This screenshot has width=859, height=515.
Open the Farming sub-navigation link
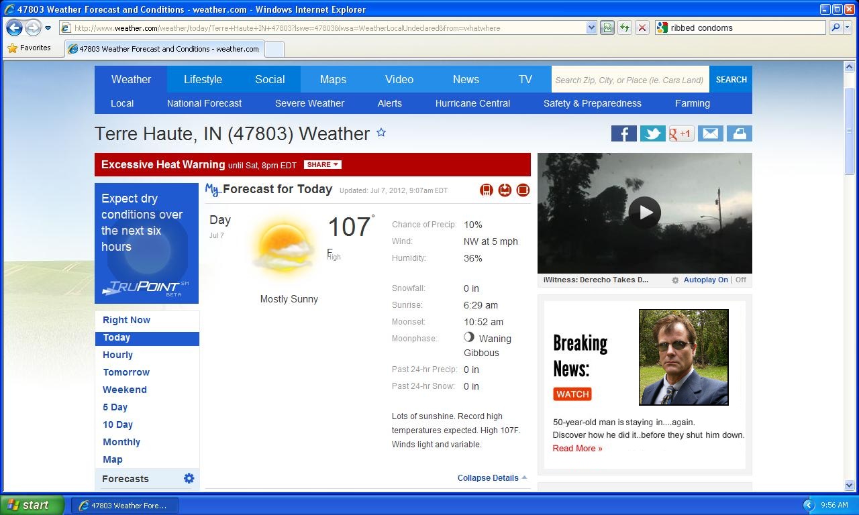693,103
